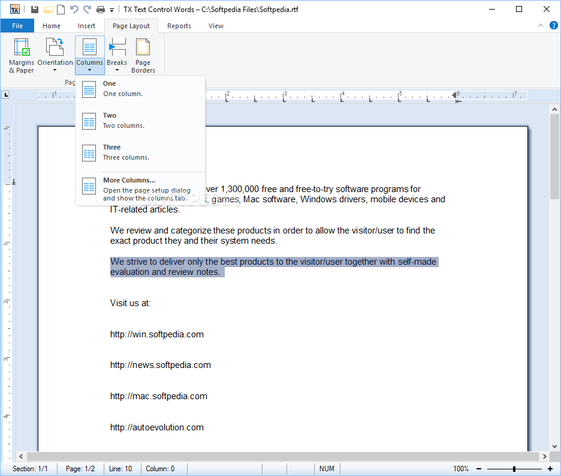Image resolution: width=561 pixels, height=476 pixels.
Task: Click the http://autoevolution.com line
Action: point(156,427)
